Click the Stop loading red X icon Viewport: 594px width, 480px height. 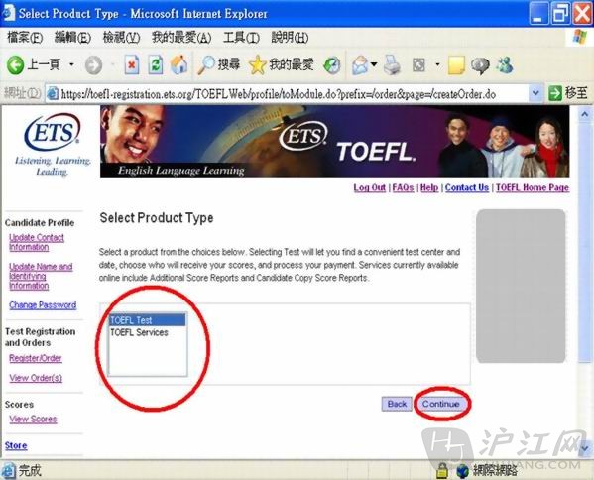pyautogui.click(x=132, y=65)
